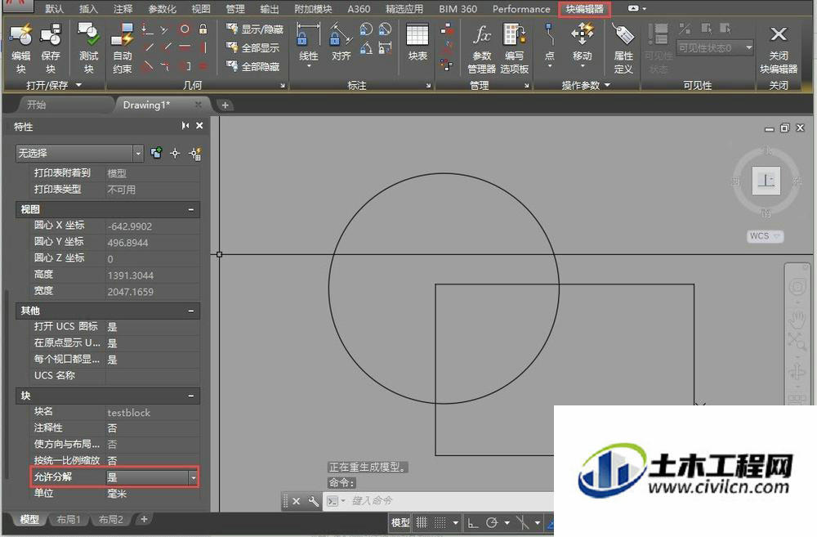Screen dimensions: 817x537
Task: Toggle isometric drafting in status bar
Action: (x=523, y=522)
